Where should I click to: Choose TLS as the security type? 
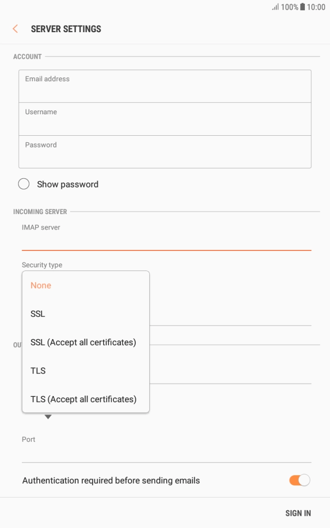38,370
